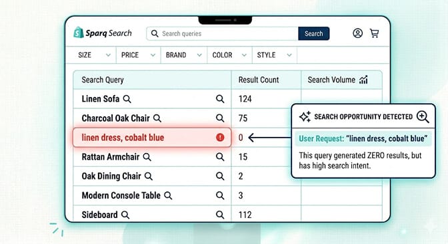This screenshot has width=448, height=244.
Task: Click the SEARCH OPPORTUNITY DETECTED heading
Action: click(363, 116)
